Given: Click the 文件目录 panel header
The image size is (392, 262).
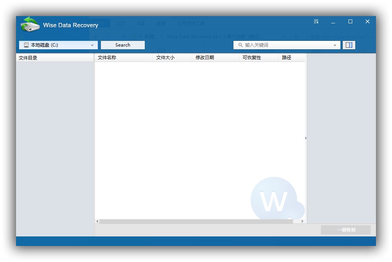Looking at the screenshot, I should coord(55,58).
